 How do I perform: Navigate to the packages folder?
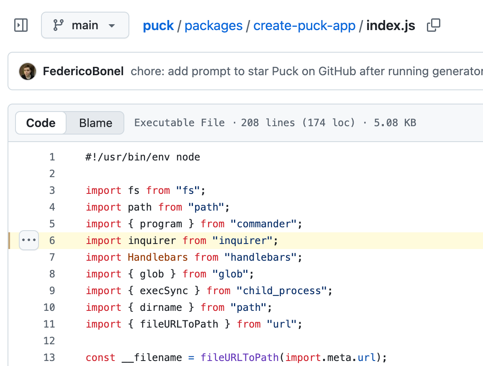214,25
